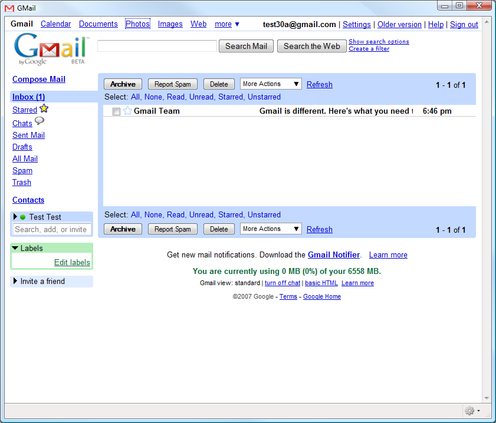
Task: Click Create a filter link
Action: click(369, 49)
